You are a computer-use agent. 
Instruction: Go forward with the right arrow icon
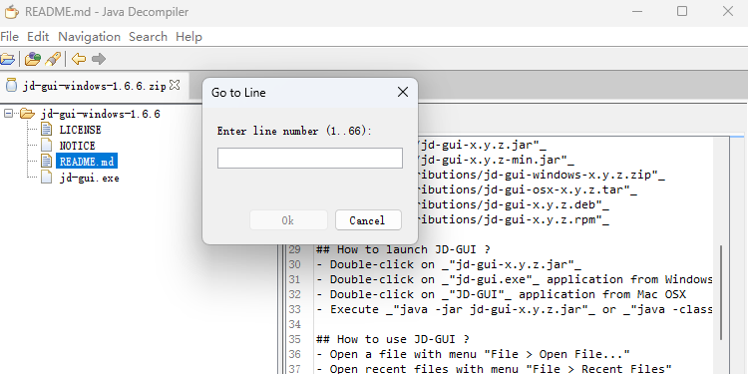point(99,59)
